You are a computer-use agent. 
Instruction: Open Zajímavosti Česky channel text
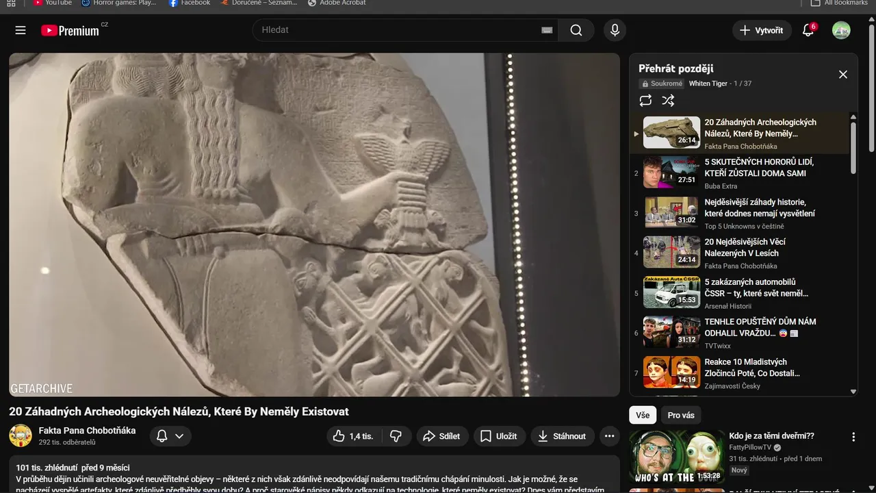pos(732,385)
